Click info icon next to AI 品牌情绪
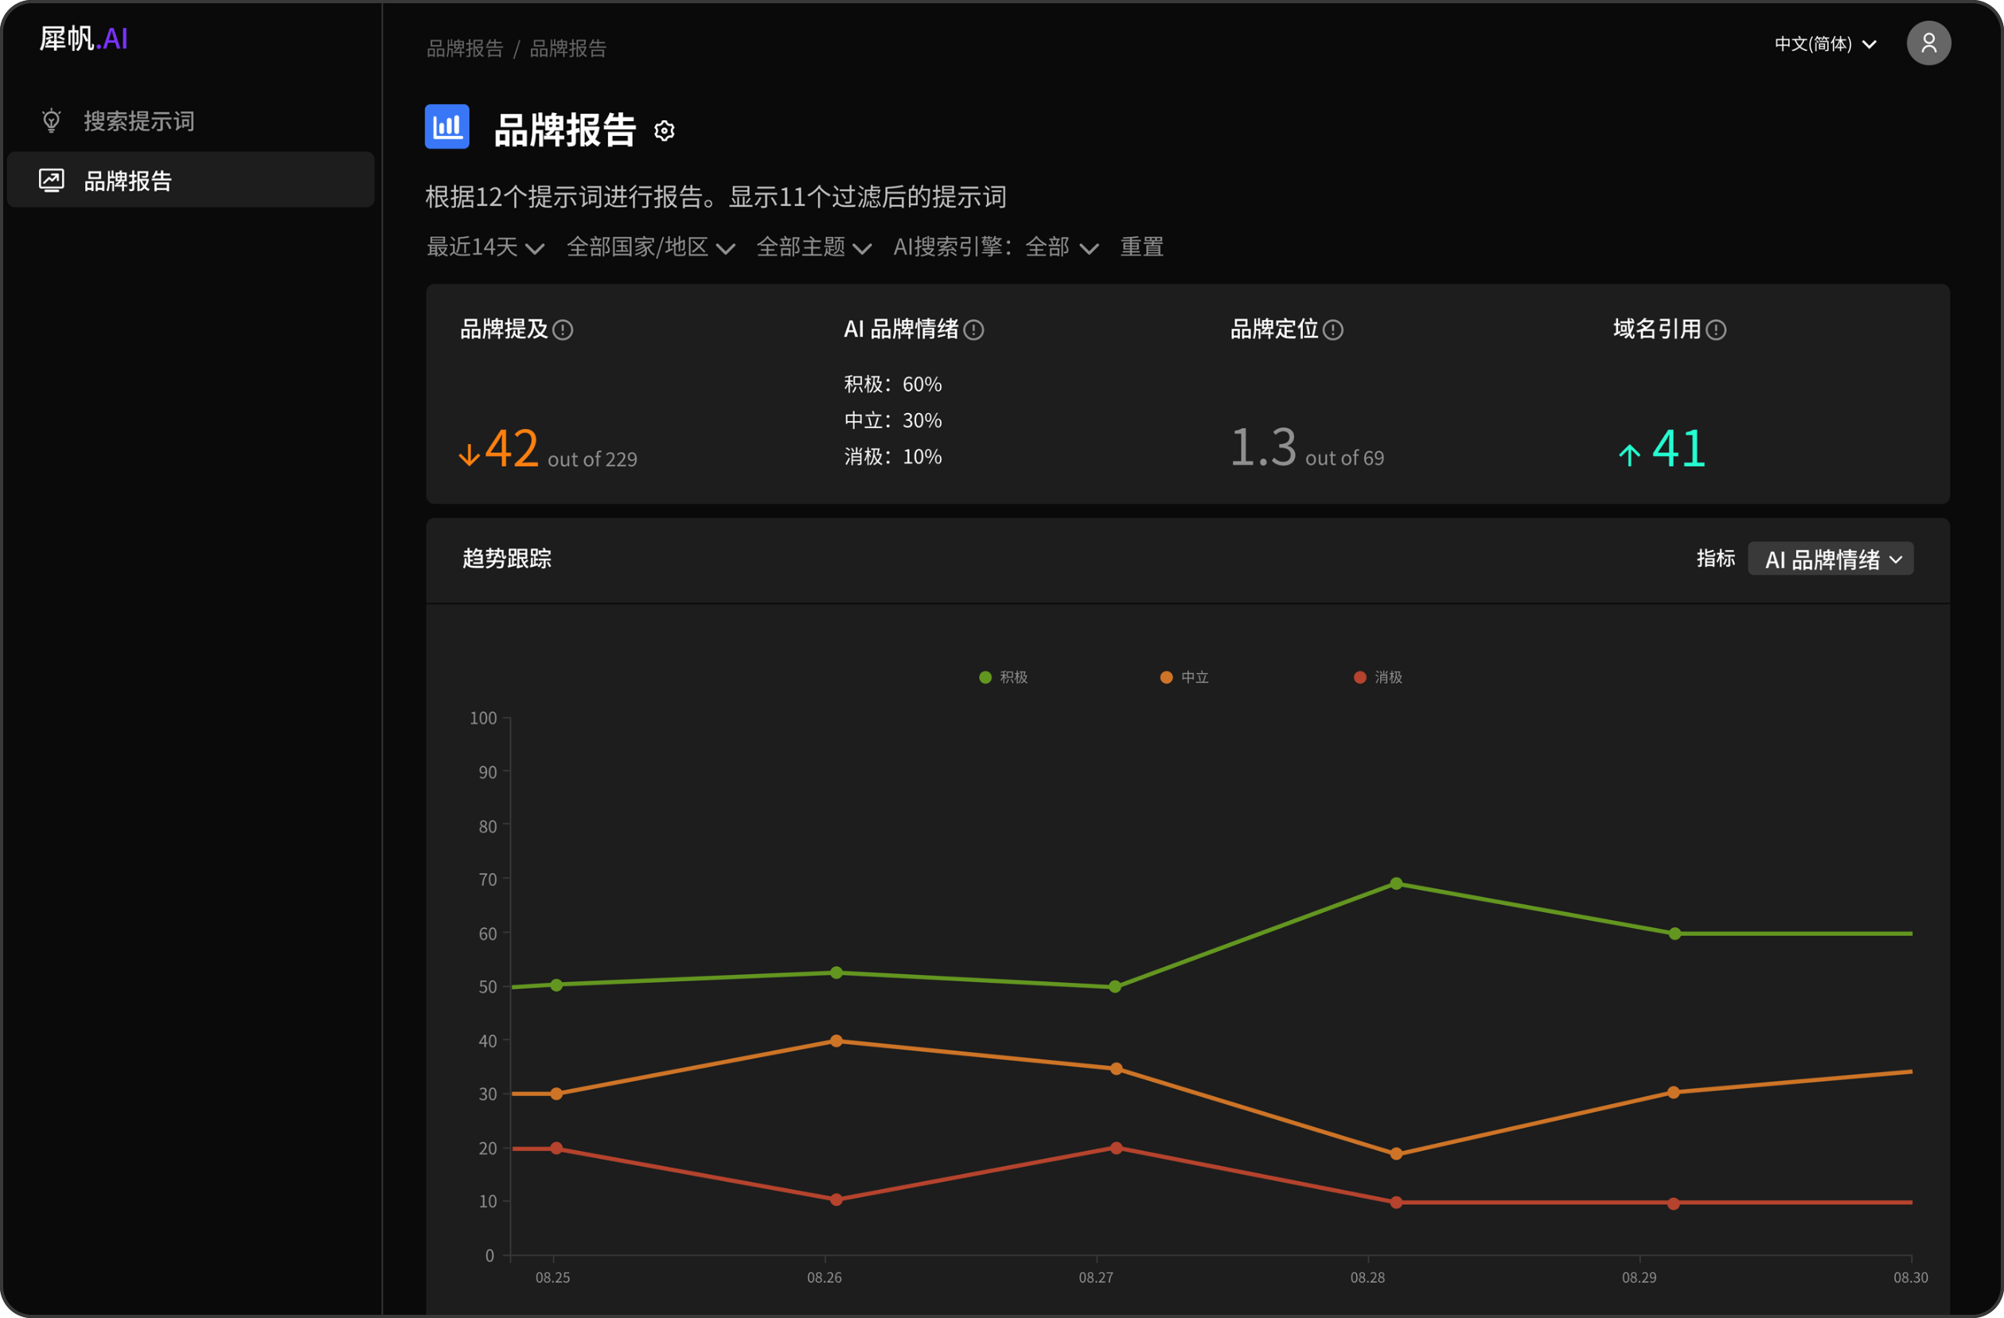 (973, 330)
